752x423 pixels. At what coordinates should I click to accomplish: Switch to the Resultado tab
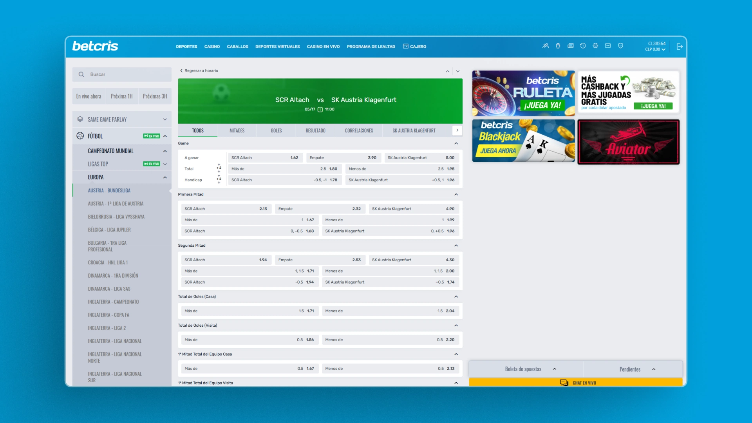tap(315, 130)
